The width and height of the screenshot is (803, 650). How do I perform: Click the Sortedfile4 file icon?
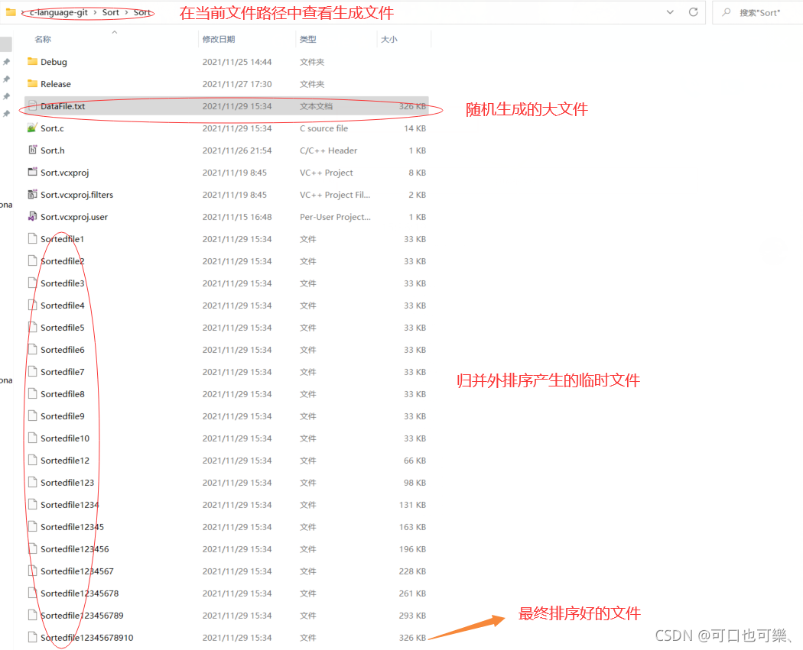click(x=32, y=305)
